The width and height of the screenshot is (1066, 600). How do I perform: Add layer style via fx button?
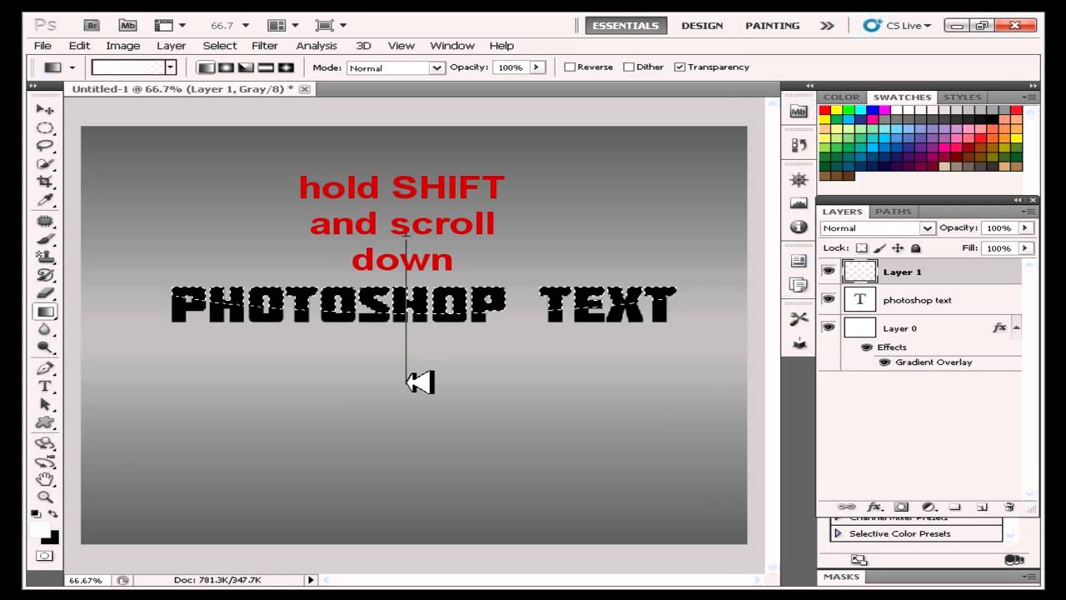[874, 507]
